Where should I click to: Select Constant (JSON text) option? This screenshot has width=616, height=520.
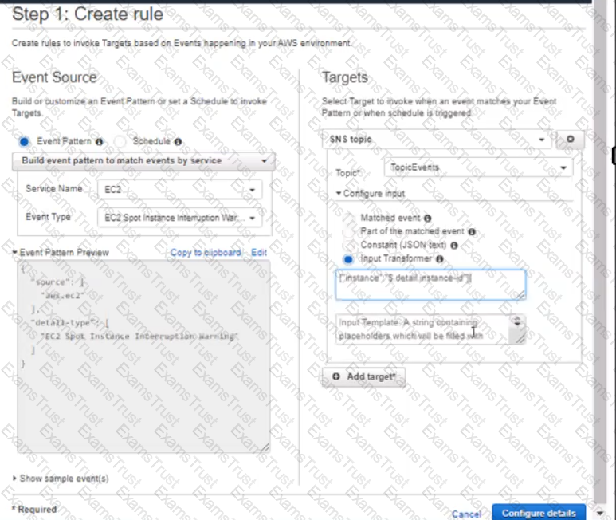point(347,246)
